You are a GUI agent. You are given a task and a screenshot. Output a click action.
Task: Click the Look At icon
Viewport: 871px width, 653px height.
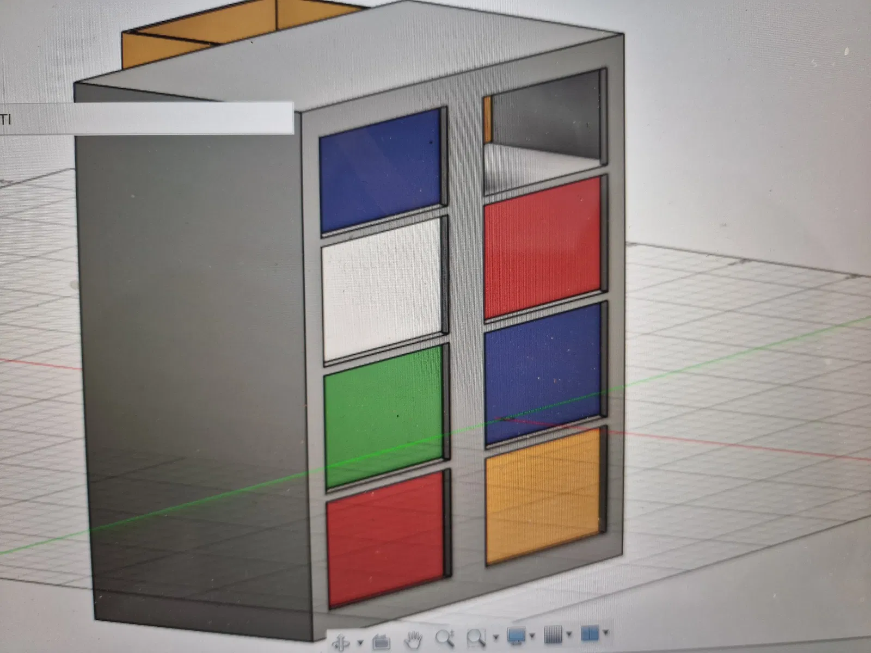pos(381,642)
